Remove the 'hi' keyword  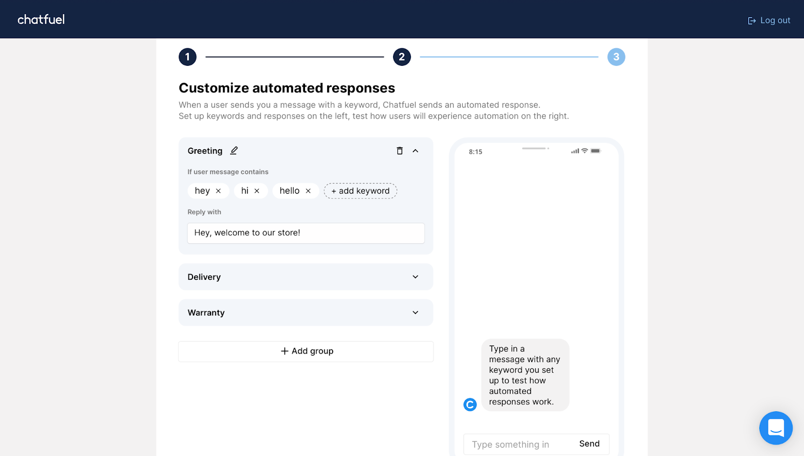click(257, 191)
